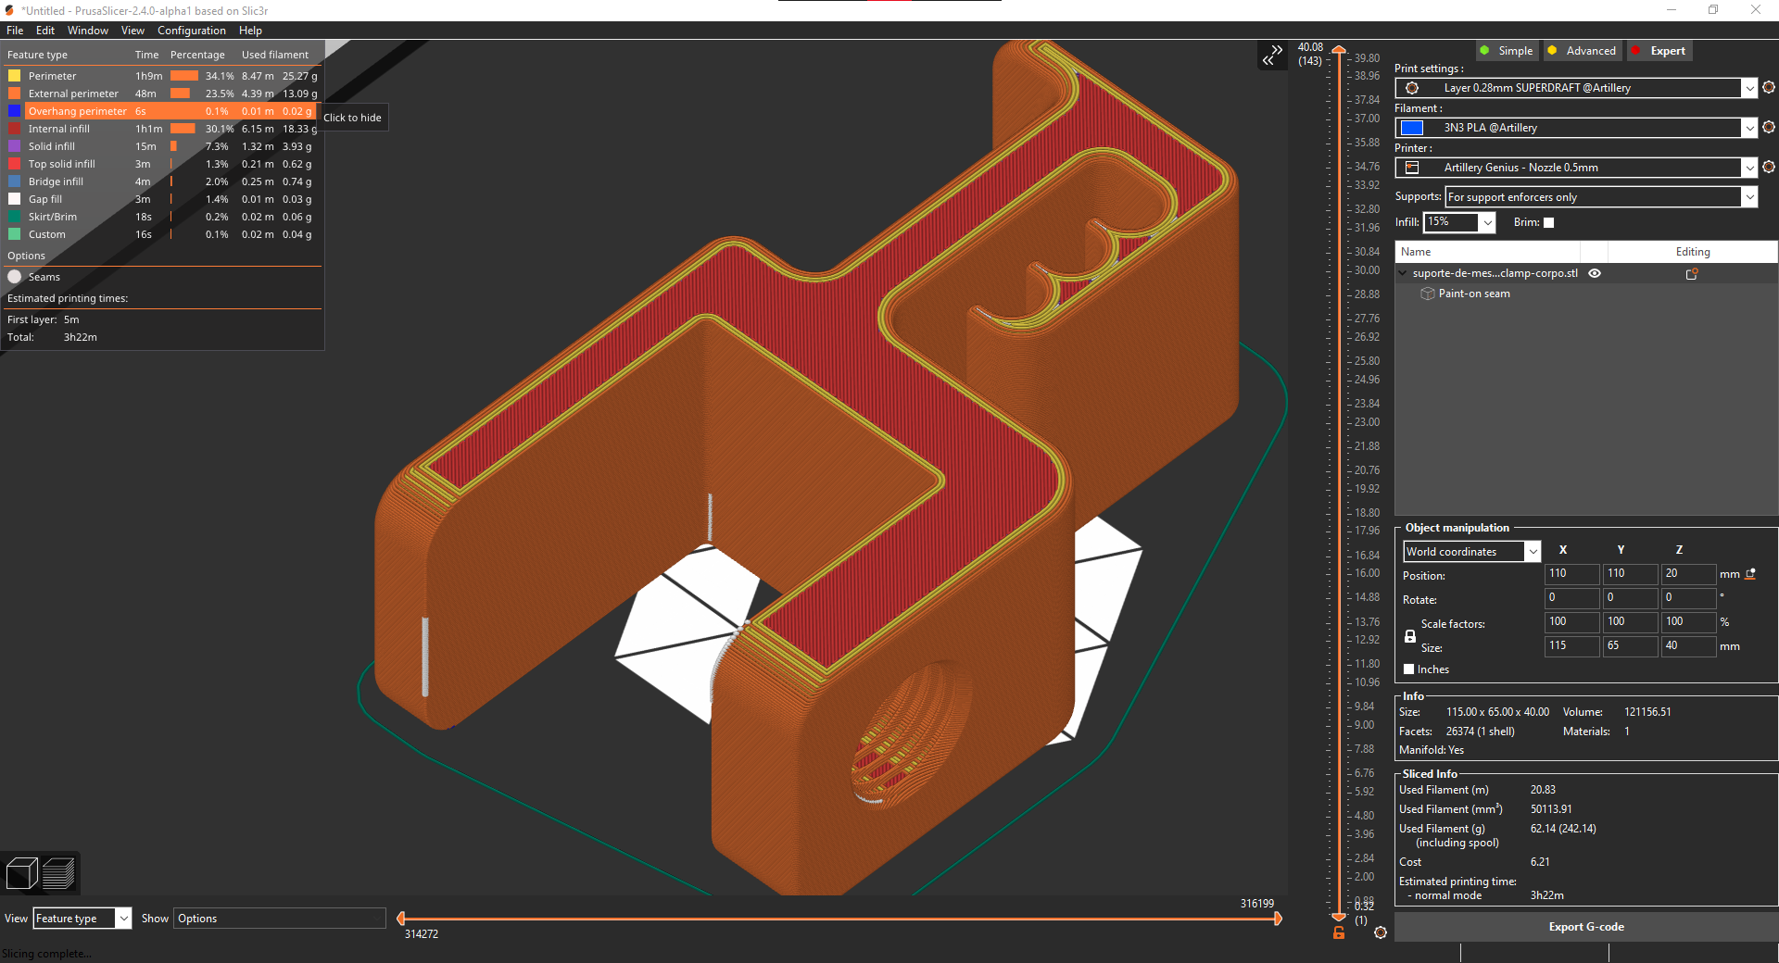Click the Paint-on seam cube icon
Viewport: 1779px width, 963px height.
click(1428, 294)
